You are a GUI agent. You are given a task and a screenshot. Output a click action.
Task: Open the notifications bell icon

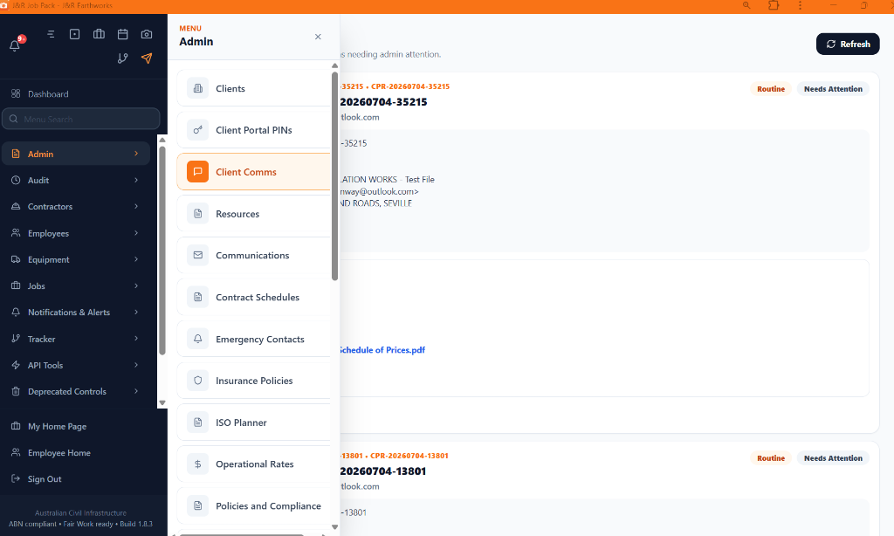click(x=15, y=45)
